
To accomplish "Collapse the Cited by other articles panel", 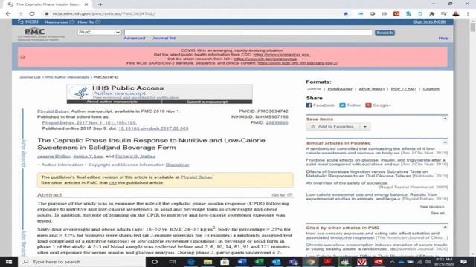I will tap(445, 227).
